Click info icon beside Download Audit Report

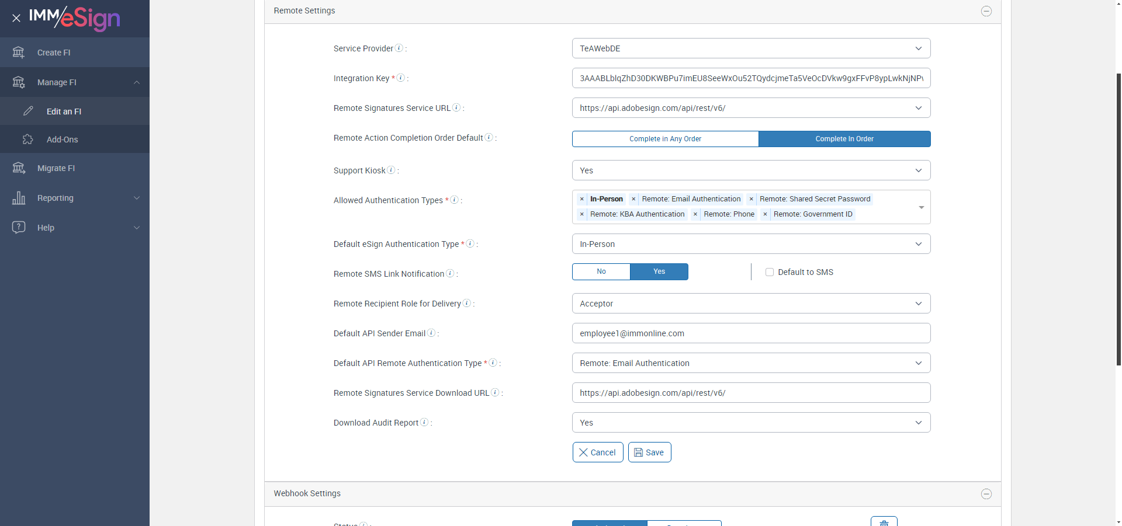coord(424,422)
